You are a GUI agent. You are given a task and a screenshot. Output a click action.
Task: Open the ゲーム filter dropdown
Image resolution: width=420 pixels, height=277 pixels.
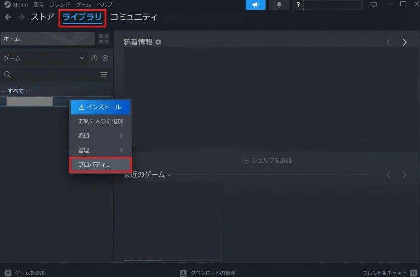click(44, 58)
